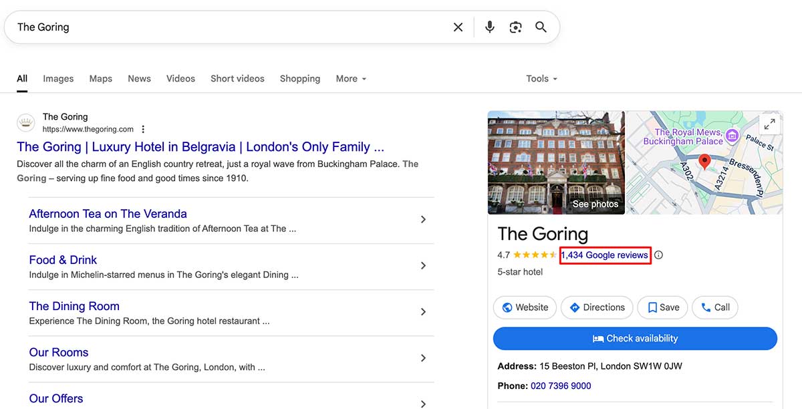Switch to the Images tab
Viewport: 802px width, 409px height.
pyautogui.click(x=58, y=78)
